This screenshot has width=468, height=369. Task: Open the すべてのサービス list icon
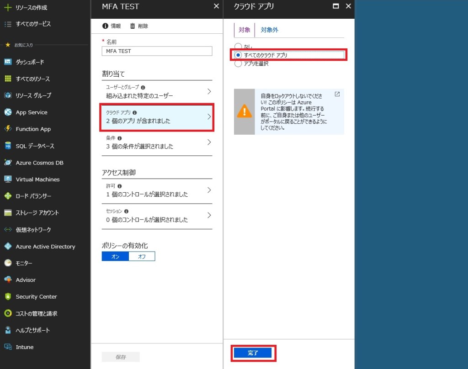pos(8,24)
